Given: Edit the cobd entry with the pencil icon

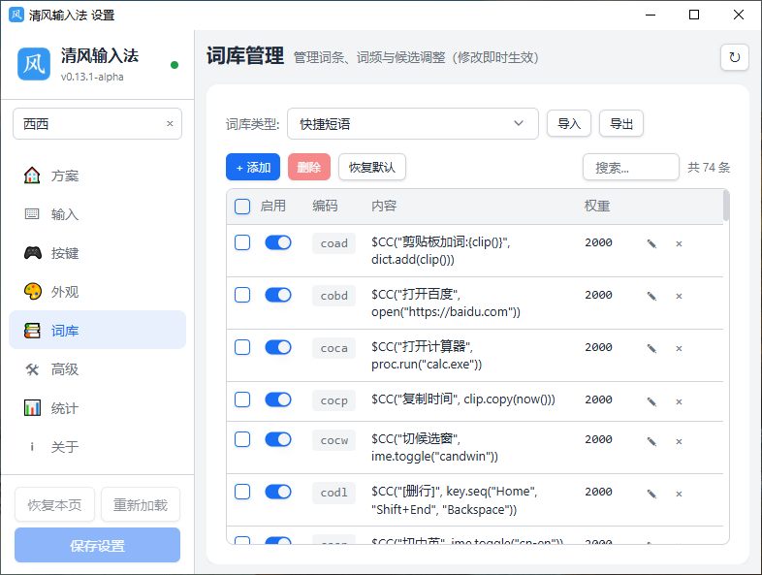Looking at the screenshot, I should point(651,296).
